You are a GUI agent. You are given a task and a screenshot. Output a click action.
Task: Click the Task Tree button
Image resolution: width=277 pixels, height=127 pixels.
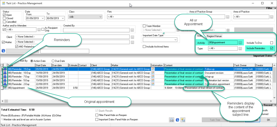[215, 120]
